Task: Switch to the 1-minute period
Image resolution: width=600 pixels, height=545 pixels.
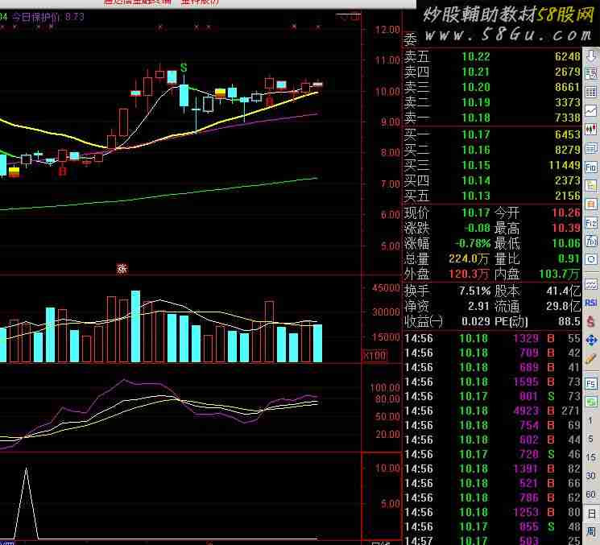Action: pyautogui.click(x=591, y=420)
